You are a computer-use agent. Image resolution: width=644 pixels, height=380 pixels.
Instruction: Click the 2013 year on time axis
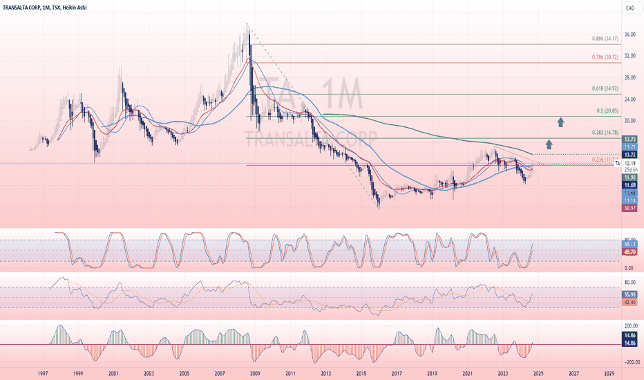tap(325, 373)
